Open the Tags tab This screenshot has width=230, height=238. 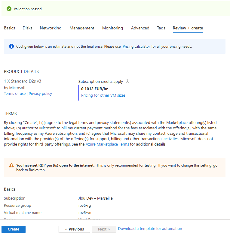click(x=161, y=28)
